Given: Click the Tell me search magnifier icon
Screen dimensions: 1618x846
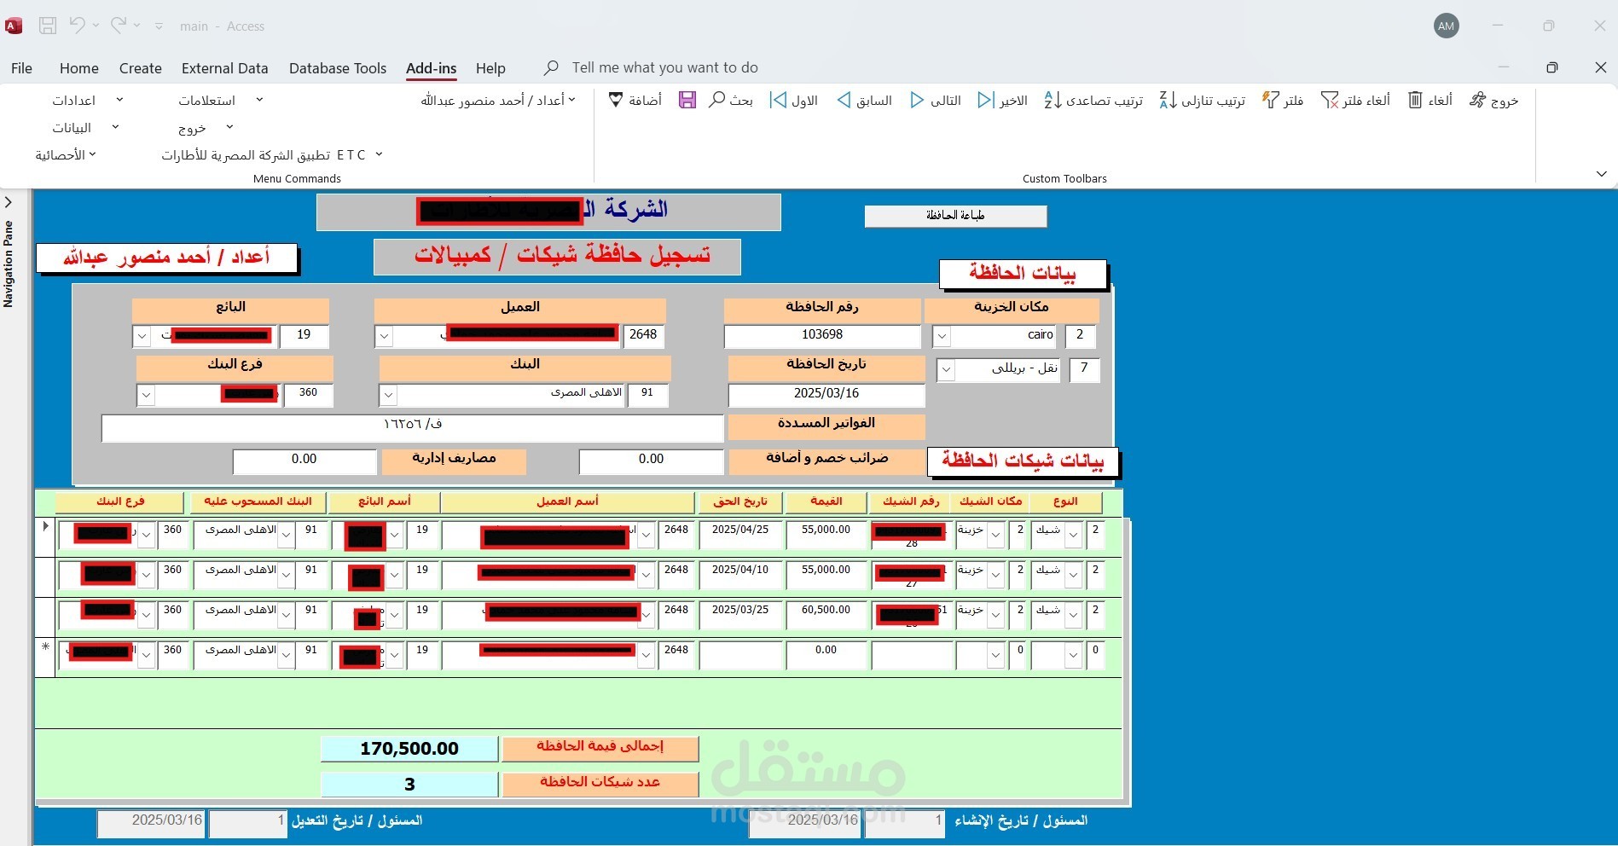Looking at the screenshot, I should point(551,67).
